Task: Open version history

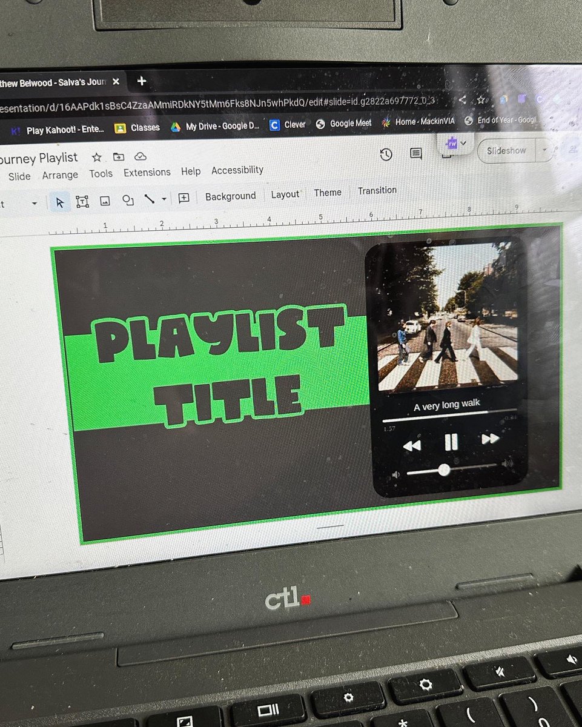Action: 386,154
